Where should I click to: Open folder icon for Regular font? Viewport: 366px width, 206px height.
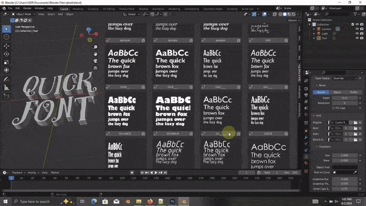click(x=355, y=122)
